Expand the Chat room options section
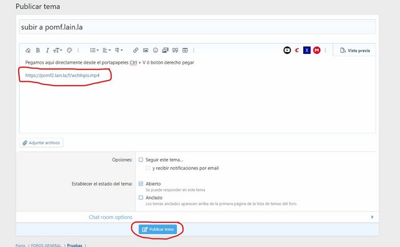 tap(111, 217)
